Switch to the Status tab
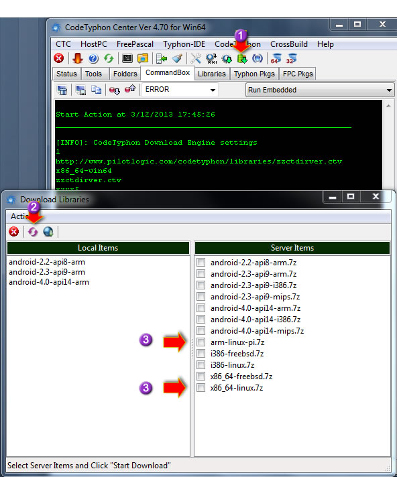 coord(66,74)
